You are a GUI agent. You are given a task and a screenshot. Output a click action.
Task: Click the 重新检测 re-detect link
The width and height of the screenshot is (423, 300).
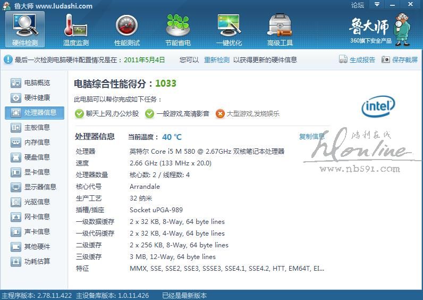[x=217, y=60]
